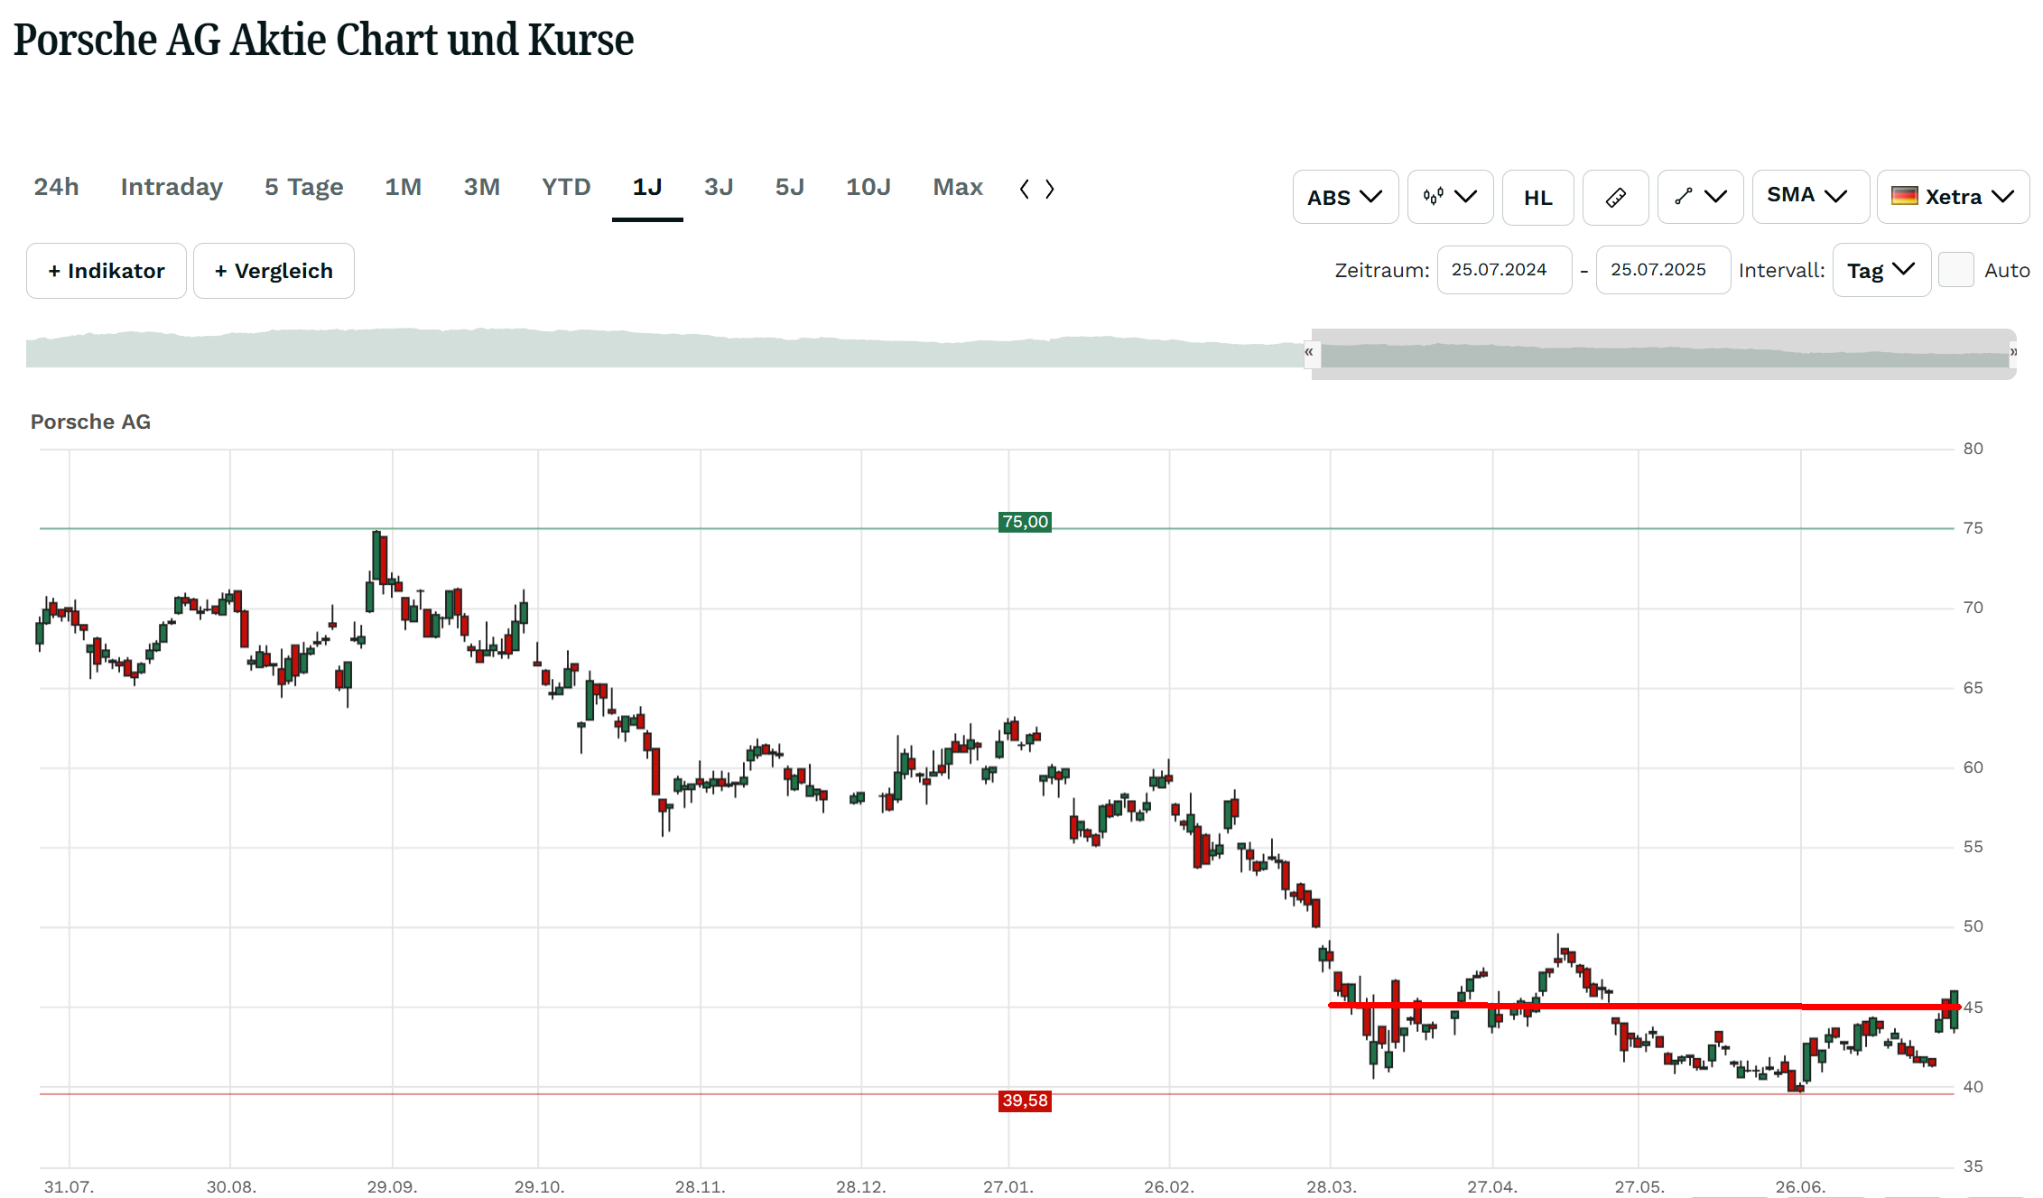2043x1198 pixels.
Task: Click the 31.07. date axis label
Action: pyautogui.click(x=69, y=1186)
